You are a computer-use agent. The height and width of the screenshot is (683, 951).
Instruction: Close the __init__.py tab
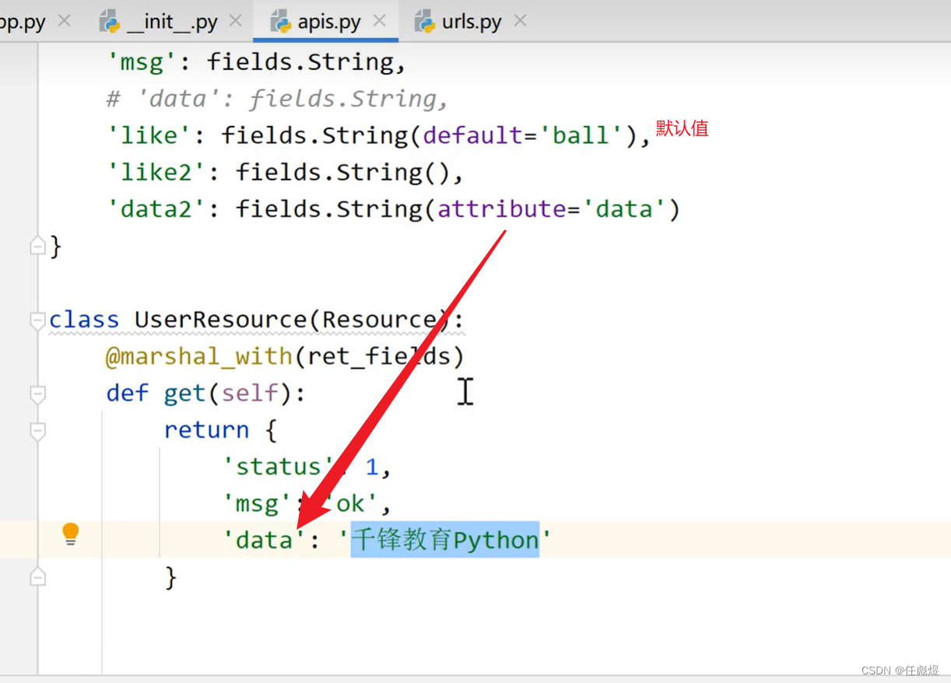point(235,21)
